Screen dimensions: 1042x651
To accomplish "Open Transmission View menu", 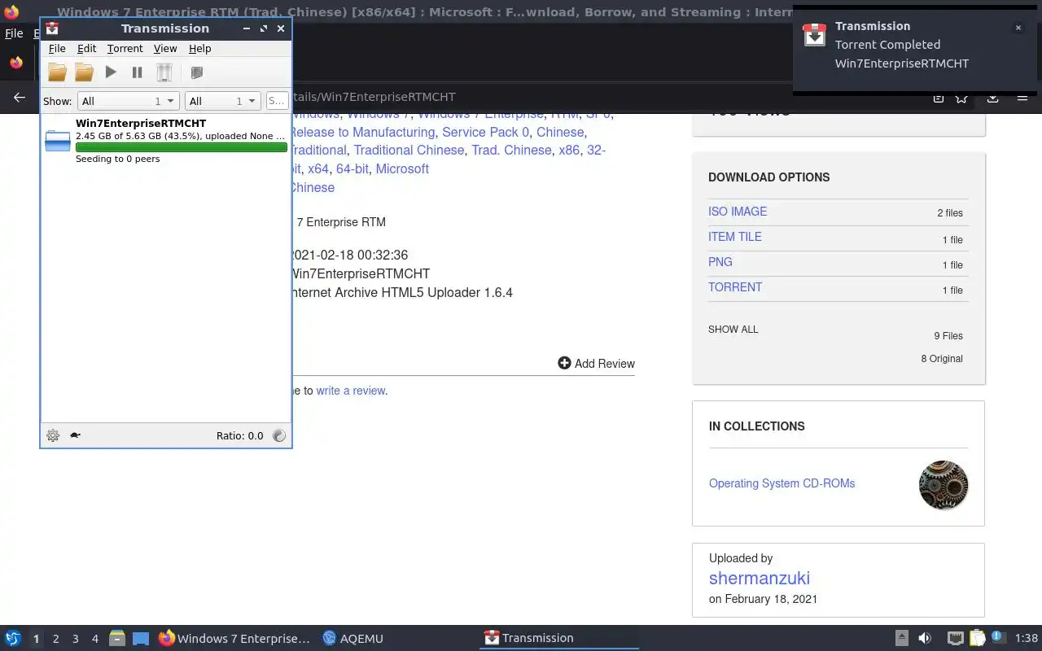I will point(165,49).
